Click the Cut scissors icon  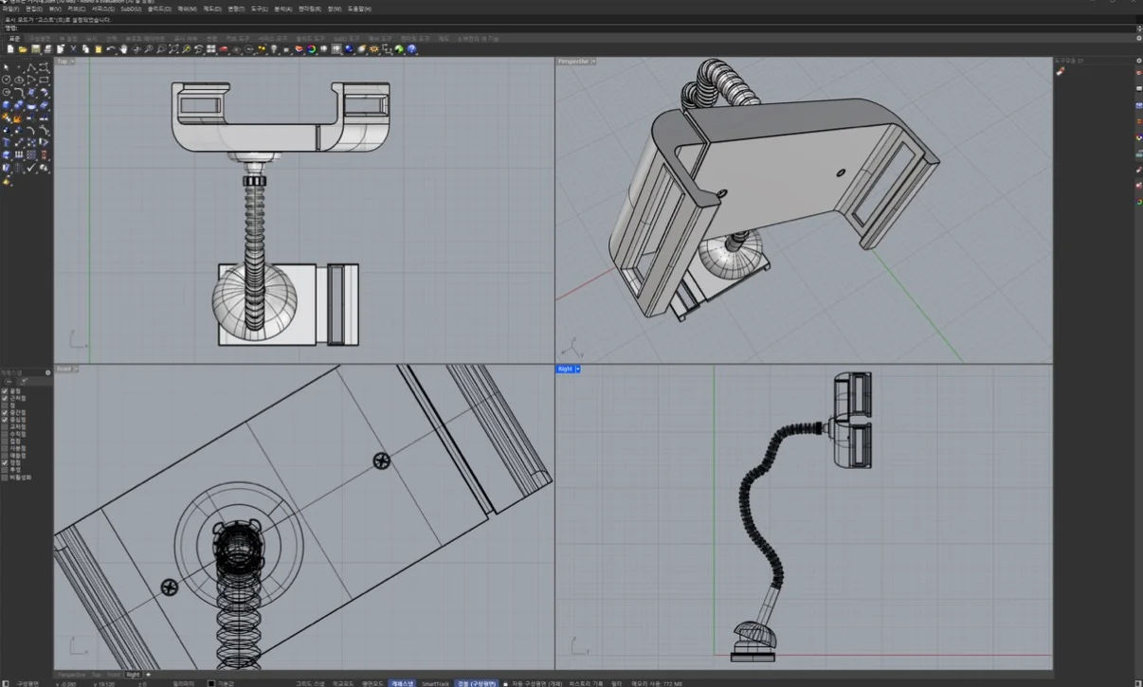[73, 49]
